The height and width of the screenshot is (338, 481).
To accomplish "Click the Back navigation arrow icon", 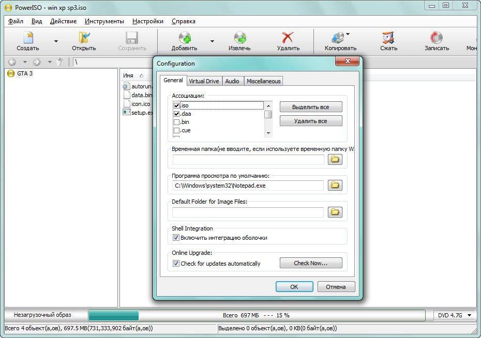I will (x=12, y=62).
